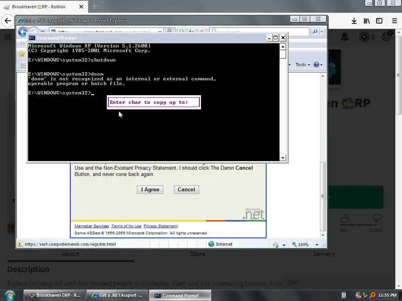Switch to the Brookhaven RP taskbar button
Screen dimensions: 402x301
tap(55, 296)
